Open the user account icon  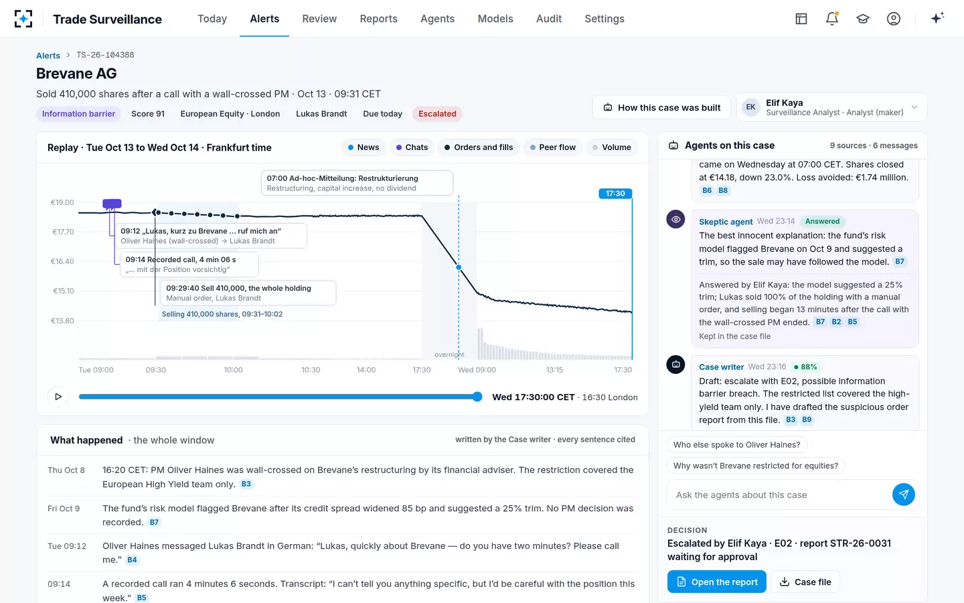click(894, 19)
